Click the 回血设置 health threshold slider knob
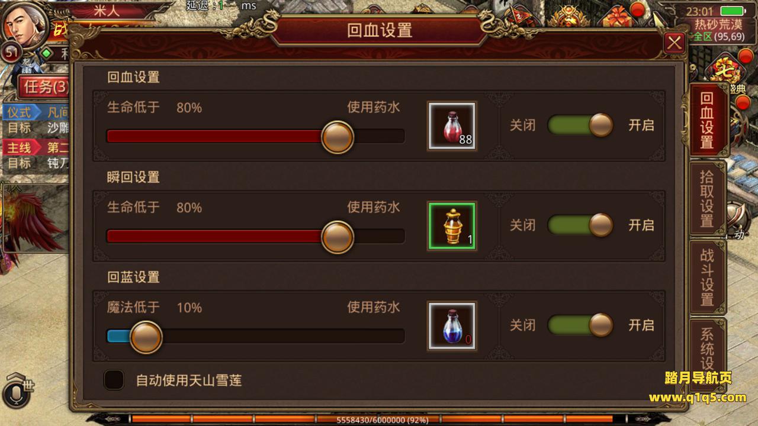Viewport: 758px width, 426px height. pyautogui.click(x=338, y=137)
